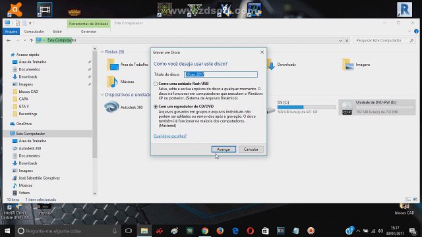Open the Arquivo ribbon tab
This screenshot has height=237, width=422.
11,32
